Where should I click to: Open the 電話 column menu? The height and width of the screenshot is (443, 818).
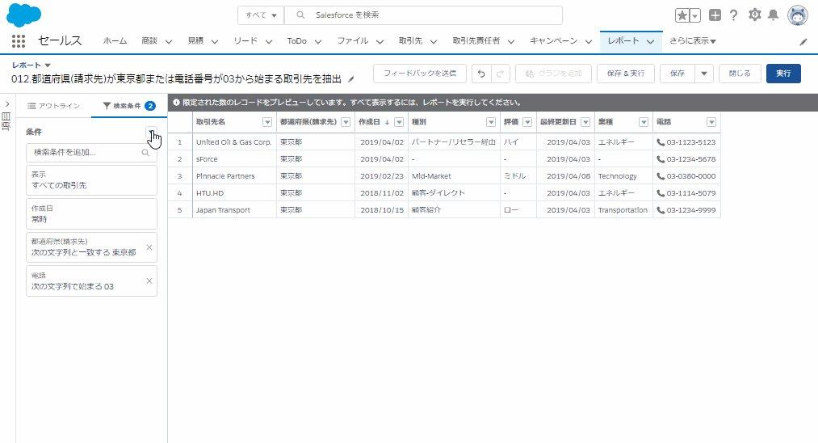pyautogui.click(x=711, y=122)
